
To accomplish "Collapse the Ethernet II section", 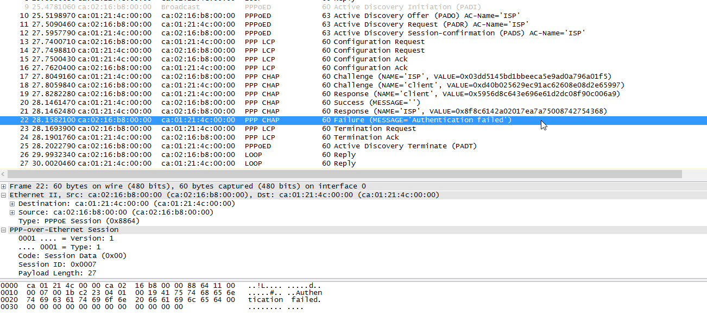I will [x=4, y=195].
